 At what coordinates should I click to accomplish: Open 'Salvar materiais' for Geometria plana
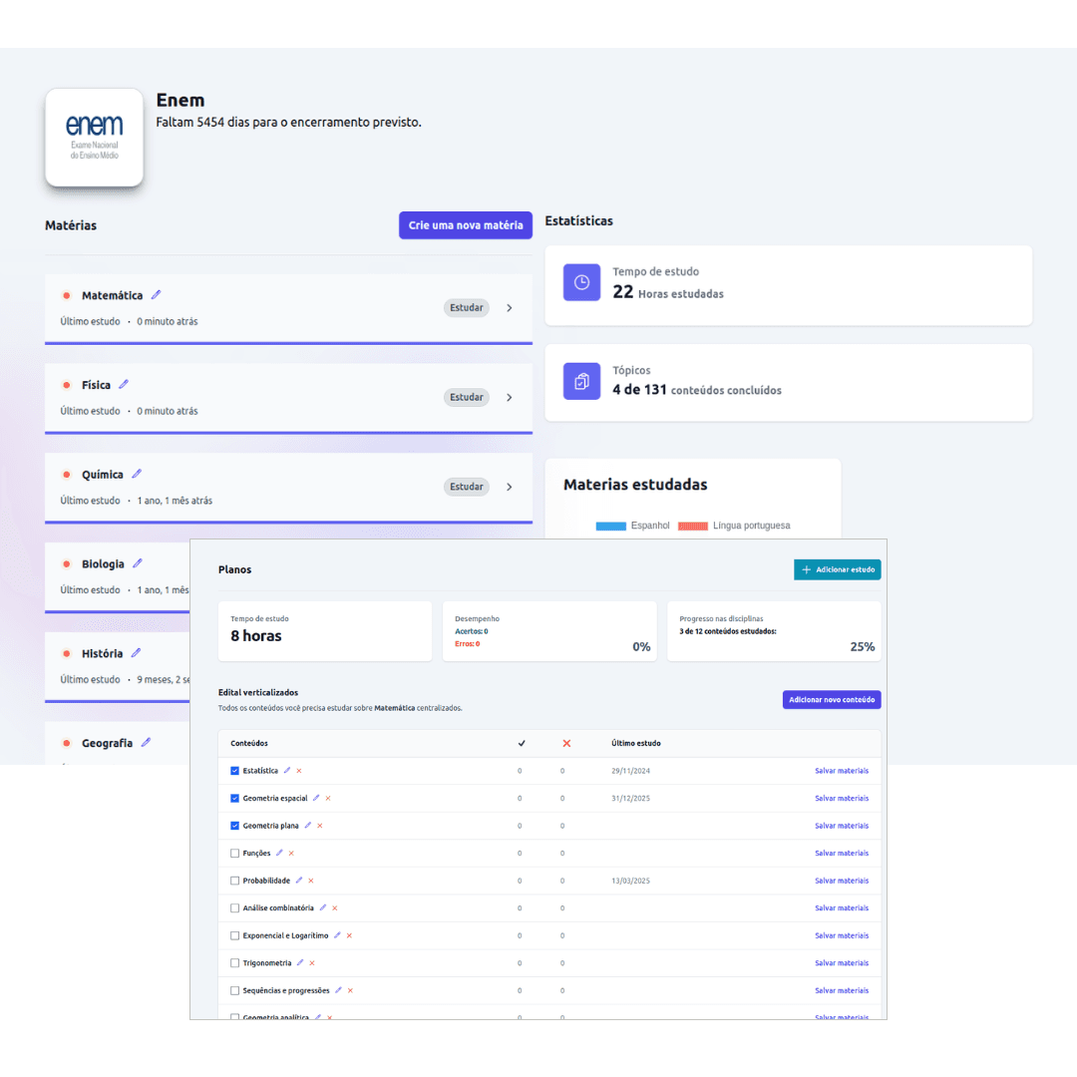pos(842,826)
